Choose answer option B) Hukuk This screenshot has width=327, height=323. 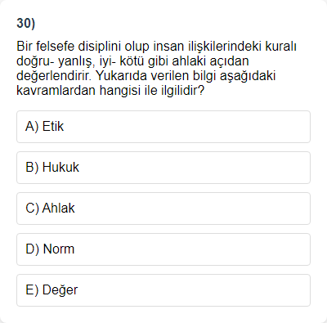163,168
